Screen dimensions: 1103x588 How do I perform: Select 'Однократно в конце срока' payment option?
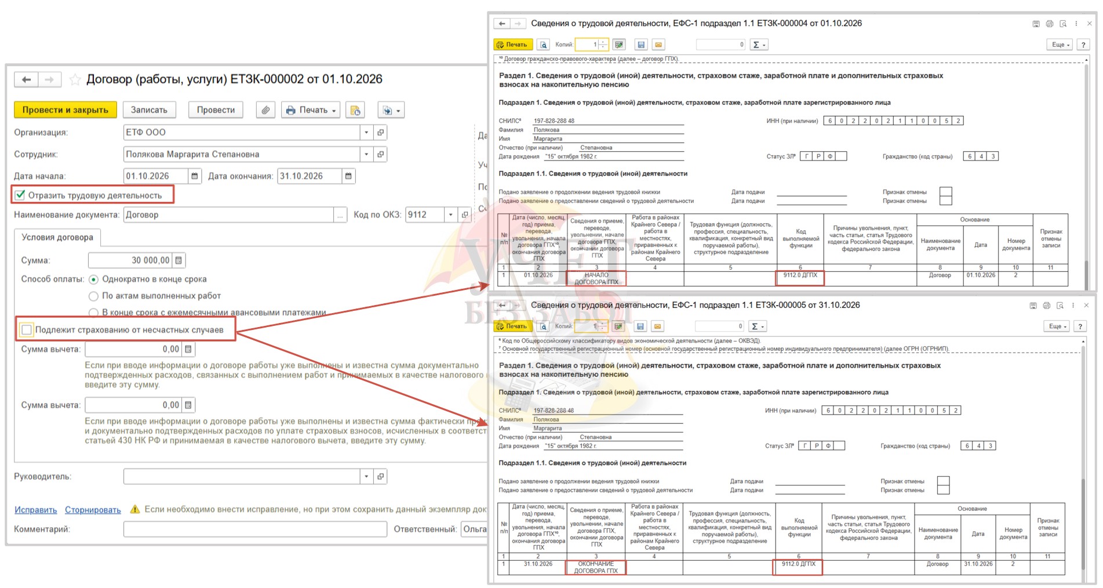(93, 280)
